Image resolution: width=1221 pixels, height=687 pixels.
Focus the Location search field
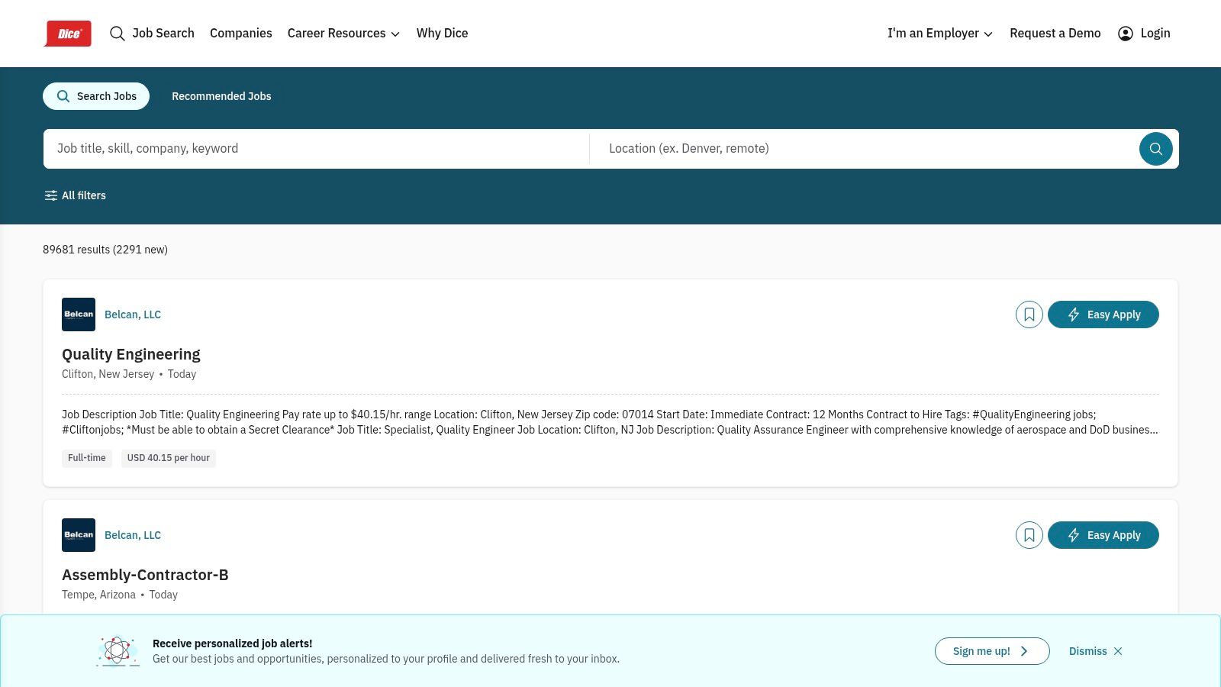(865, 149)
